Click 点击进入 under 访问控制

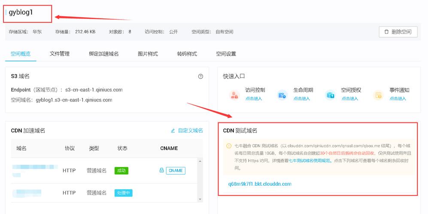(x=254, y=98)
